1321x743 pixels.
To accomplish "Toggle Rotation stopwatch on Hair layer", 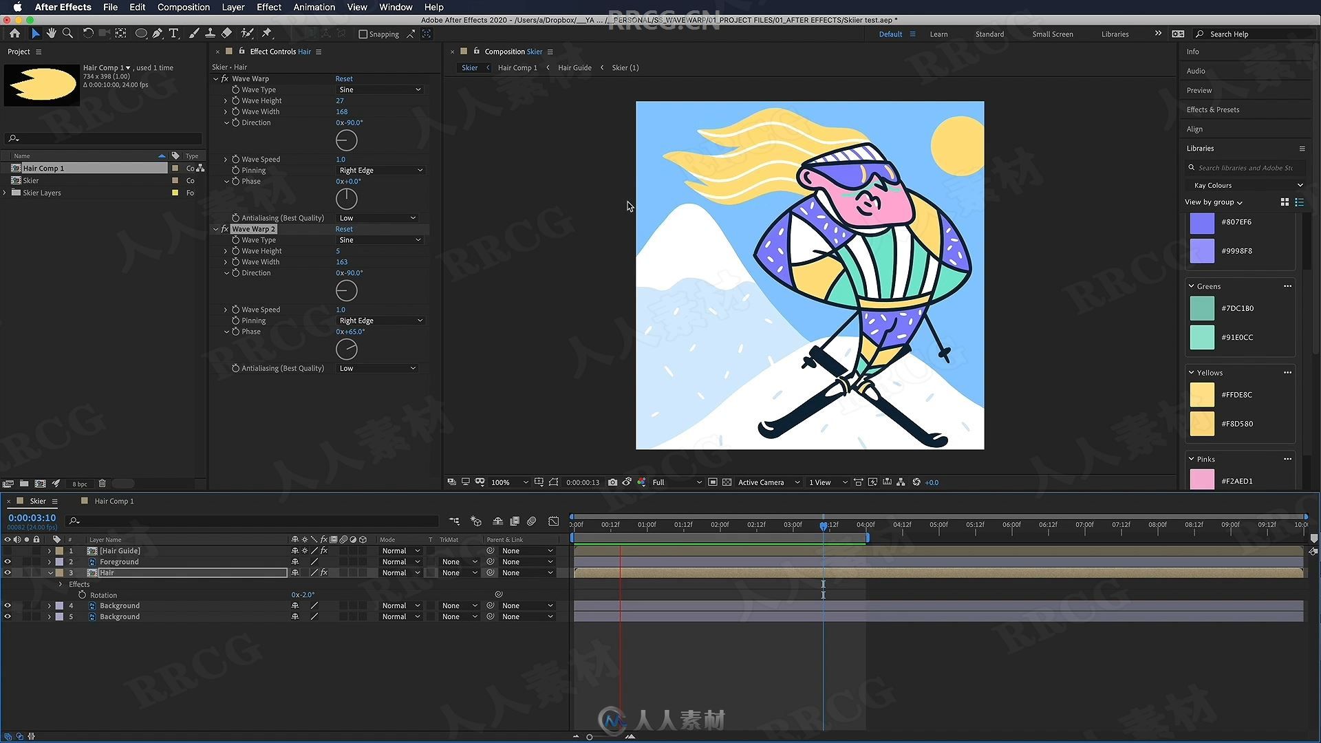I will (83, 595).
